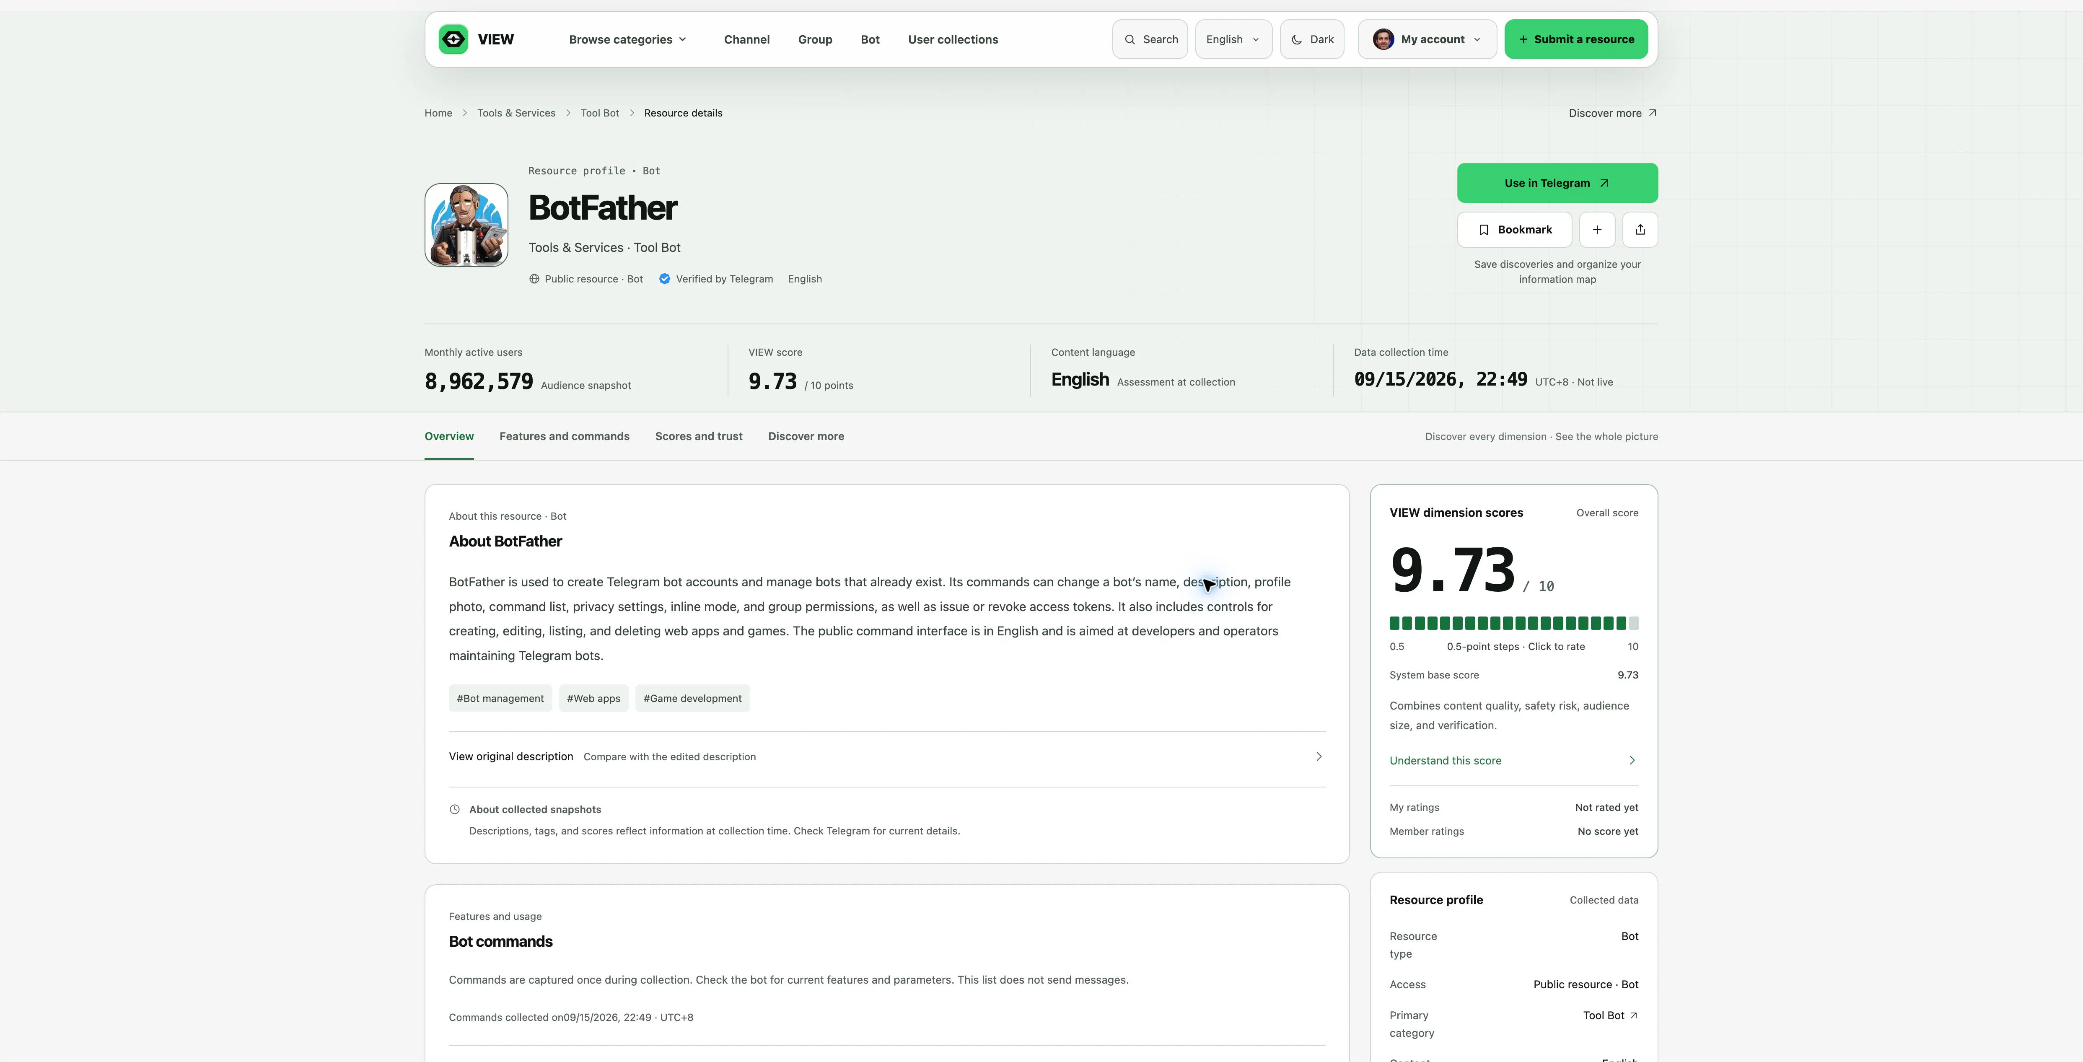This screenshot has width=2083, height=1062.
Task: Open Tools & Services breadcrumb
Action: (516, 113)
